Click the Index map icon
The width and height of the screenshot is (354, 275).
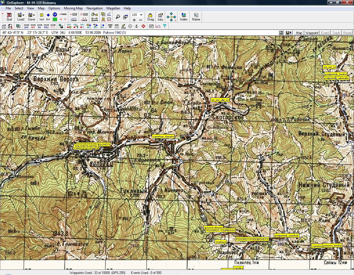click(x=184, y=17)
